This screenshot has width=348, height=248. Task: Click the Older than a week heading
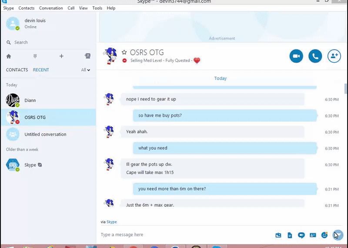[x=22, y=149]
